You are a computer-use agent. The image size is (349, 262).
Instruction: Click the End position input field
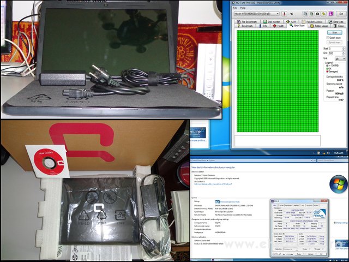[x=334, y=53]
